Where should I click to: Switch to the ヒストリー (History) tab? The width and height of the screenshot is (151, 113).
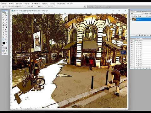[133, 39]
